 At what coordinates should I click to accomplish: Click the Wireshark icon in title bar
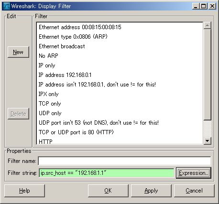coord(7,6)
